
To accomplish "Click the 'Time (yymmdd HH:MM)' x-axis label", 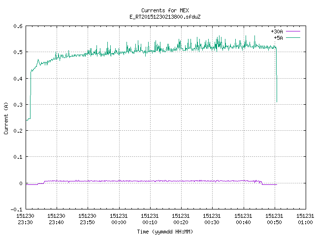I will tap(165, 232).
